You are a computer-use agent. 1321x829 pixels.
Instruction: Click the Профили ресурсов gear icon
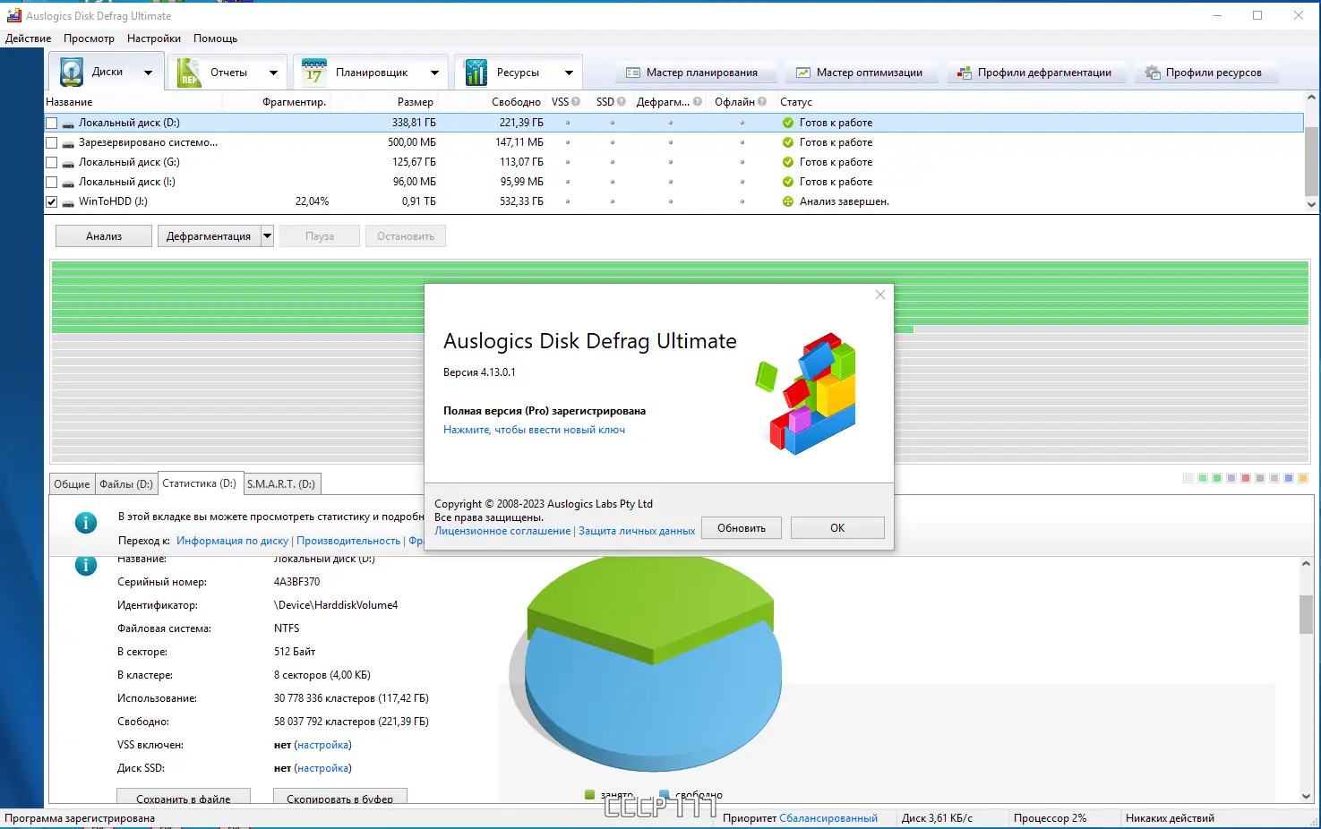click(1153, 73)
